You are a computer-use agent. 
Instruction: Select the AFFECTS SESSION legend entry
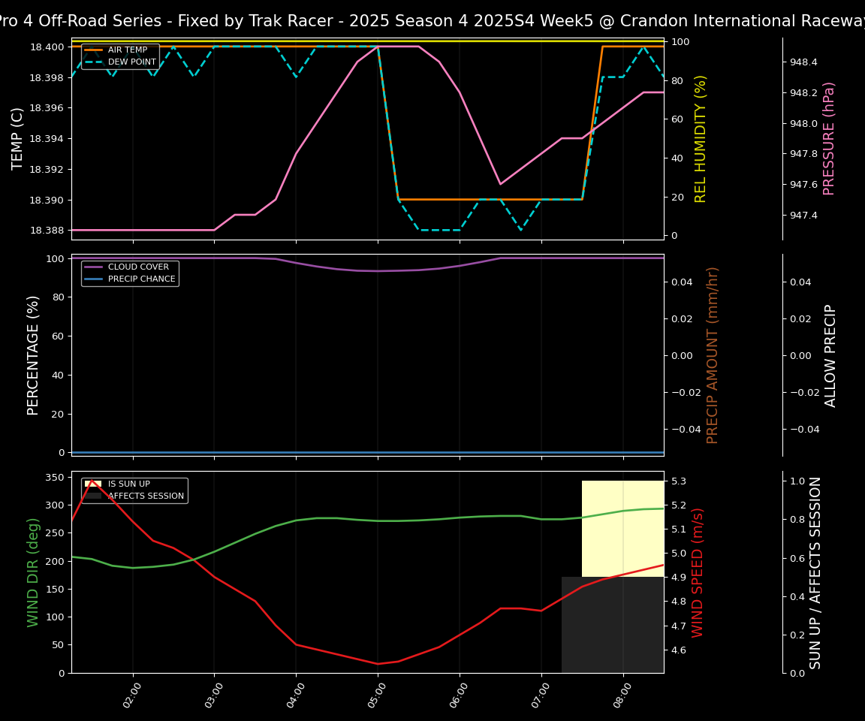click(x=146, y=496)
